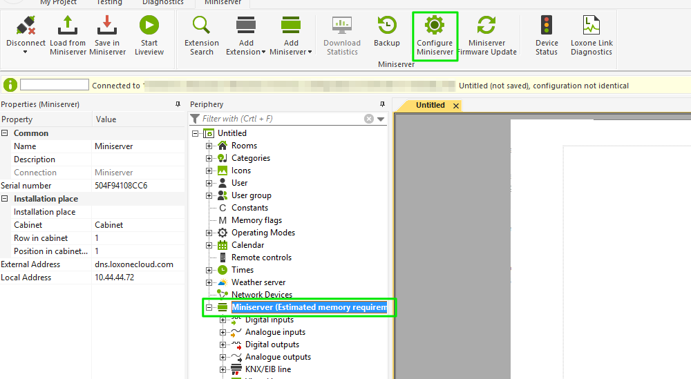Run Extension Search
The width and height of the screenshot is (691, 379).
[201, 36]
